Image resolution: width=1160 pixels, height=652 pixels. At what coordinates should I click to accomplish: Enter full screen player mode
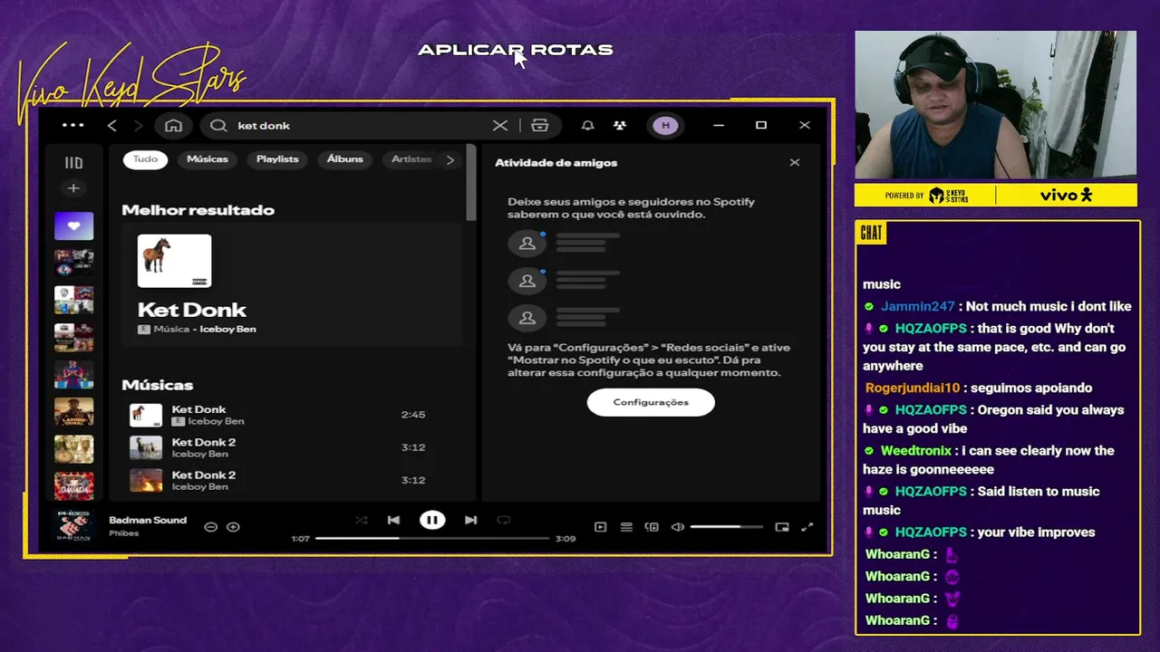point(807,527)
